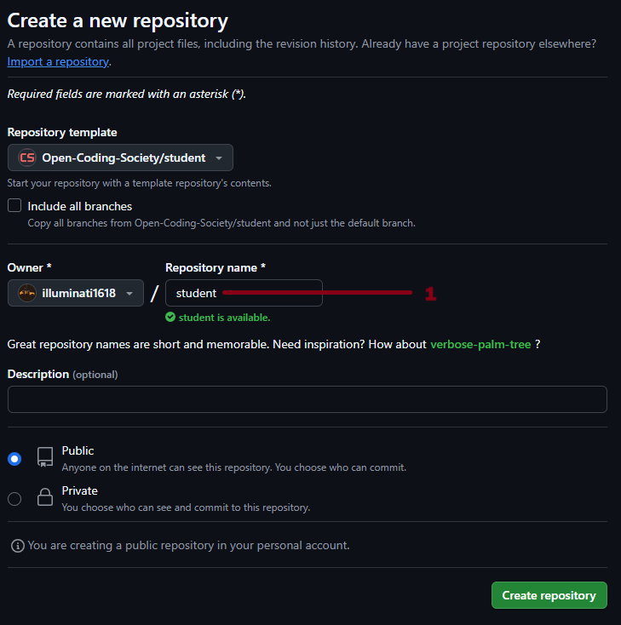Viewport: 621px width, 625px height.
Task: Open the Owner dropdown showing illuminati1618
Action: click(x=76, y=293)
